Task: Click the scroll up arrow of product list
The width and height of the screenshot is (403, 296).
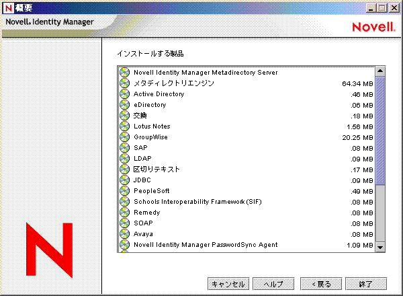Action: (380, 71)
